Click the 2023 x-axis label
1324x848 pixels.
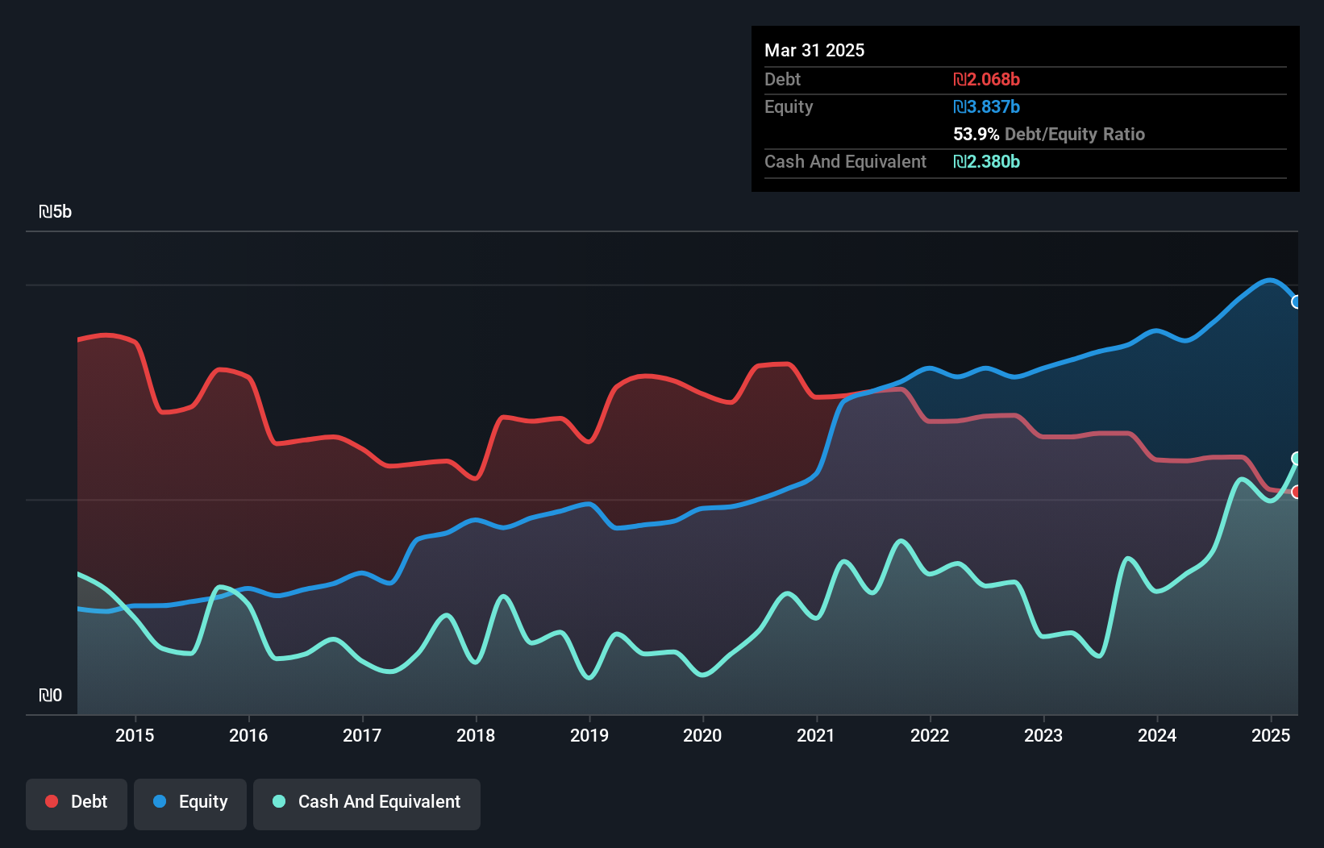click(1043, 735)
